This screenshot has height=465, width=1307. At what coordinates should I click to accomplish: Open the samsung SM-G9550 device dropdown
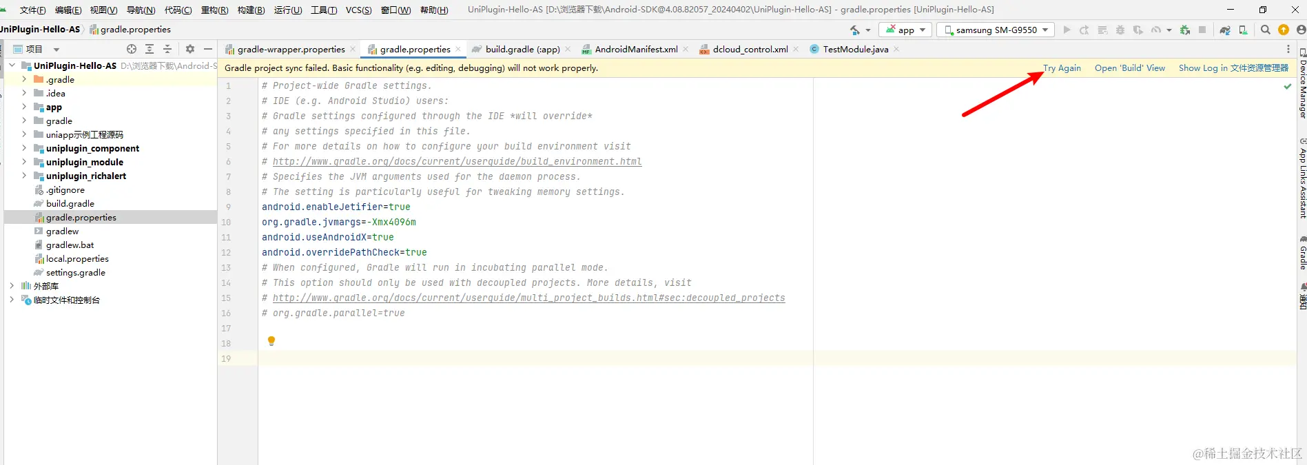tap(996, 30)
